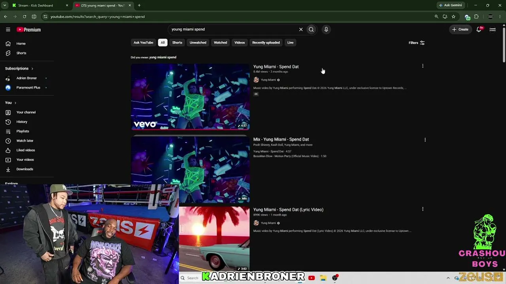The height and width of the screenshot is (284, 506).
Task: Click the suggested 'yung miami spend' correction
Action: 162,57
